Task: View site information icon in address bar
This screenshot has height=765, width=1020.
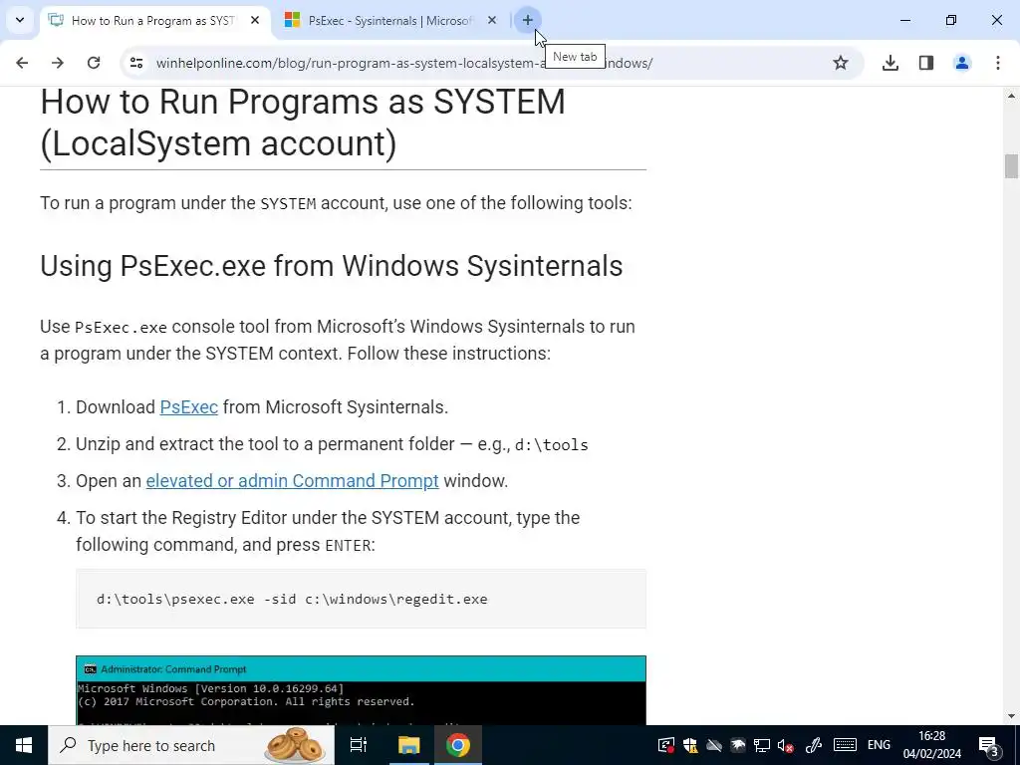Action: tap(135, 63)
